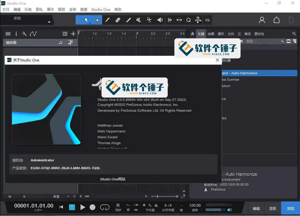Open the 参数 dropdown arrow
Viewport: 300px width, 216px height.
49,22
